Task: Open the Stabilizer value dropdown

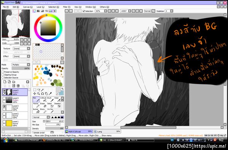Action: [x=169, y=11]
